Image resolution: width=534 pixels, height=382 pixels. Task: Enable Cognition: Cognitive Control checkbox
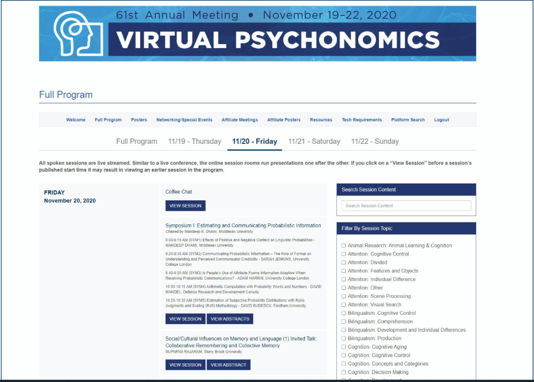[x=344, y=356]
